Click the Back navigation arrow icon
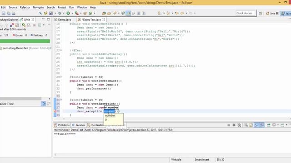291x163 pixels. tap(182, 13)
